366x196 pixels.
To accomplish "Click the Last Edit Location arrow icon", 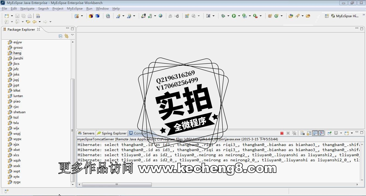I will [x=28, y=22].
